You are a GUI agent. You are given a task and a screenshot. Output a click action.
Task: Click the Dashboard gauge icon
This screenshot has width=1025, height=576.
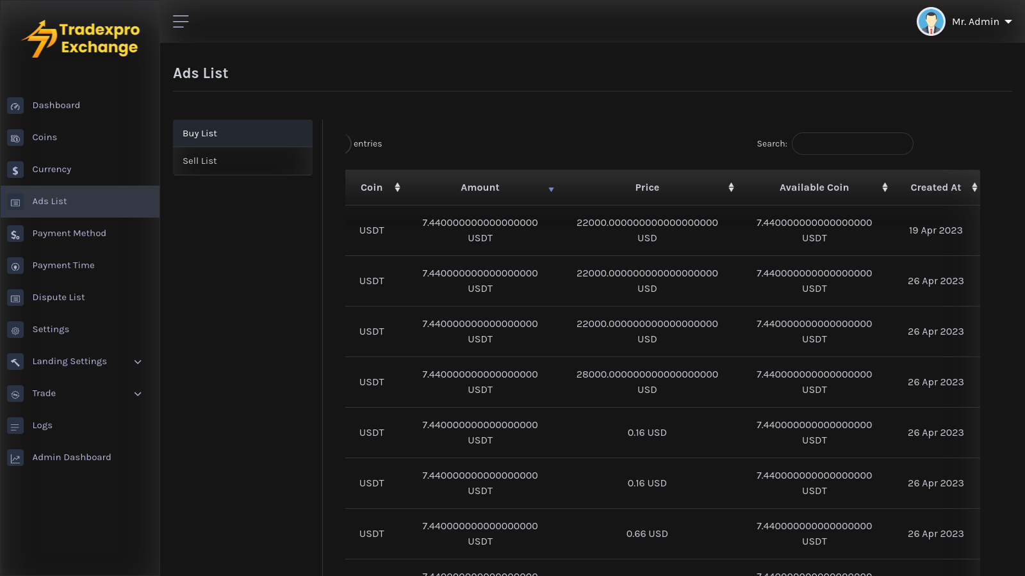tap(15, 106)
